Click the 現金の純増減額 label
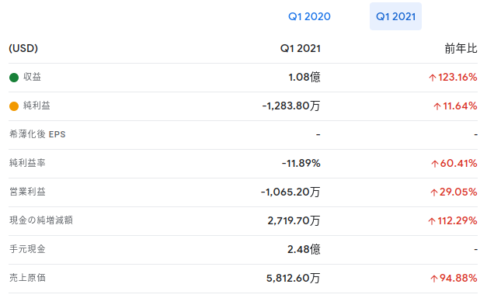The height and width of the screenshot is (298, 487). 41,220
